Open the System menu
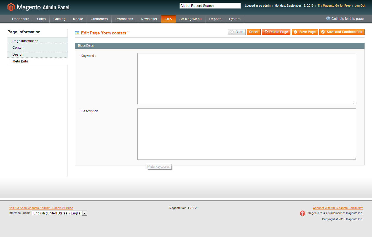This screenshot has width=372, height=237. tap(235, 19)
